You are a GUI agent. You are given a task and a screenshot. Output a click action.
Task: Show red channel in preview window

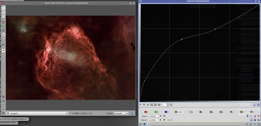coord(3,22)
